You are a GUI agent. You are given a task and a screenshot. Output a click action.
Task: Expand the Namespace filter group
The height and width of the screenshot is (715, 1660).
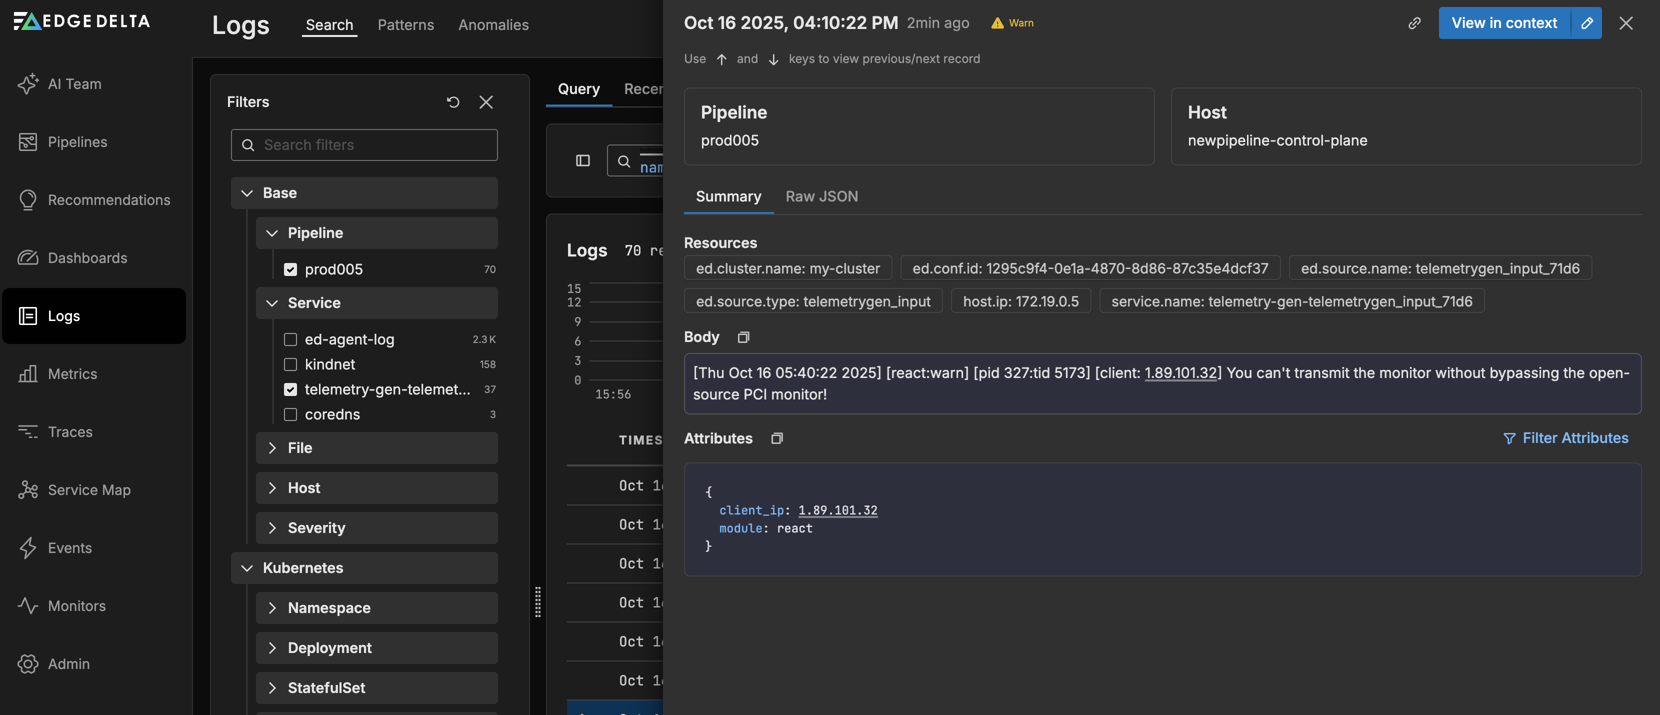328,607
